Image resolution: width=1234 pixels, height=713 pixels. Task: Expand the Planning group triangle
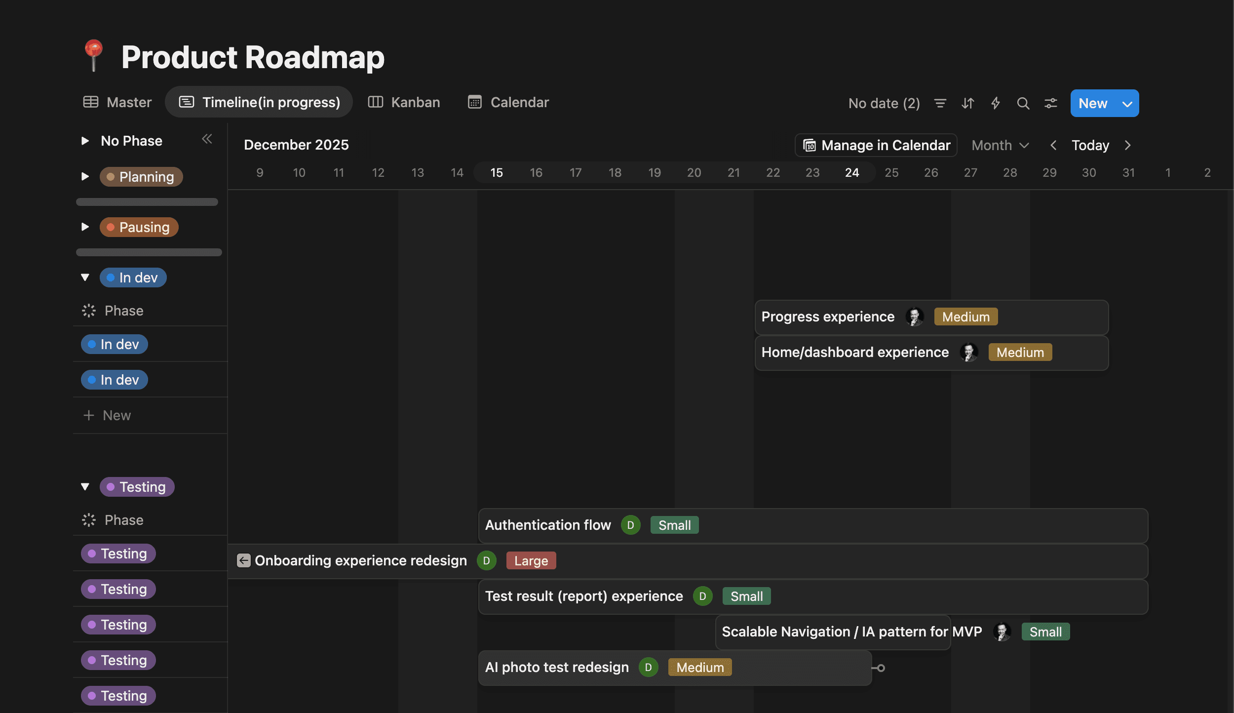pyautogui.click(x=84, y=177)
